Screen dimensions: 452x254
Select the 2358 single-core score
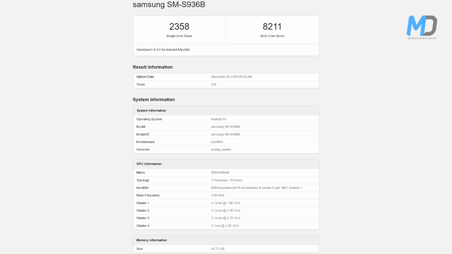click(x=179, y=26)
